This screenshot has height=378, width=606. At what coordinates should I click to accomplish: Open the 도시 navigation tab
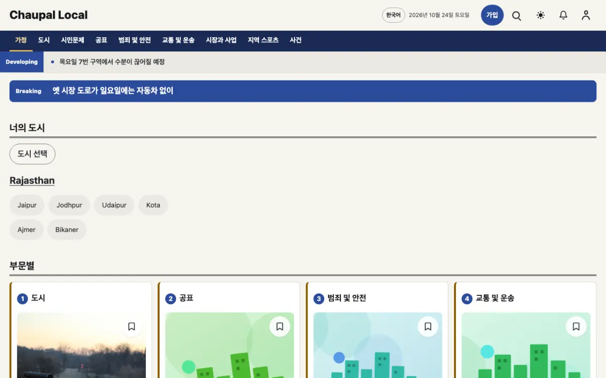pyautogui.click(x=44, y=40)
